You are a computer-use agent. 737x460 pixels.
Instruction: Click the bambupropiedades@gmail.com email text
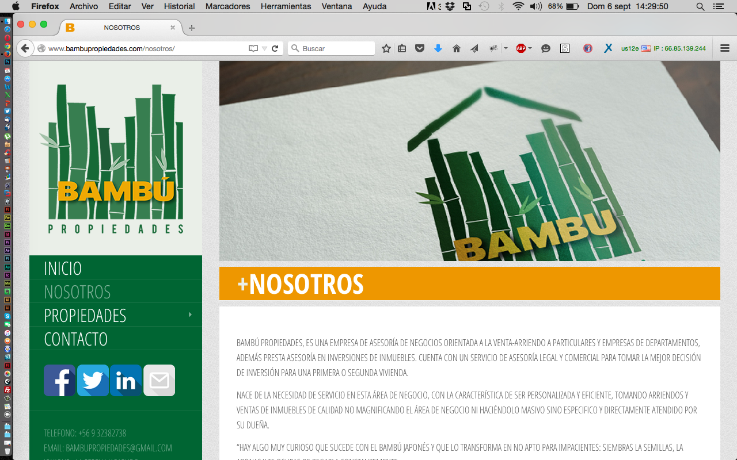[x=119, y=448]
